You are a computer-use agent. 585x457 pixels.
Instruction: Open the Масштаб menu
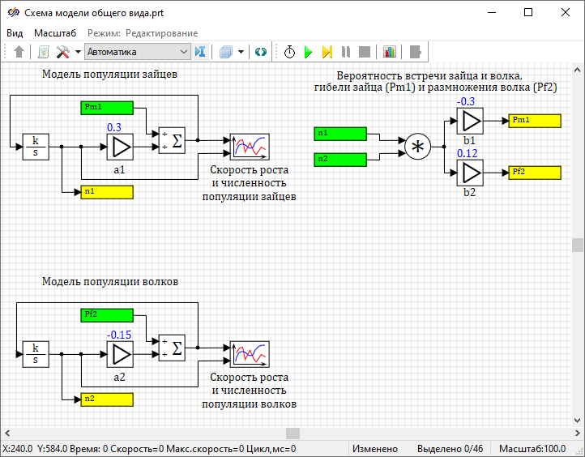click(55, 32)
